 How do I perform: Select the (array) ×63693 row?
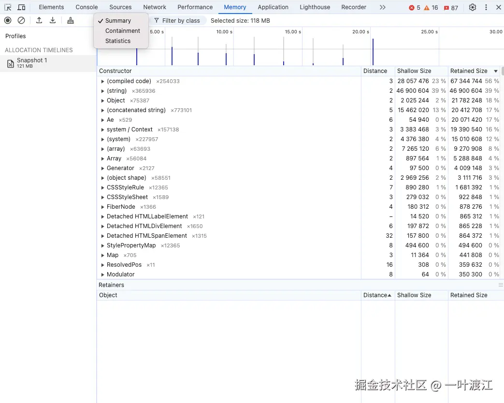[x=299, y=149]
